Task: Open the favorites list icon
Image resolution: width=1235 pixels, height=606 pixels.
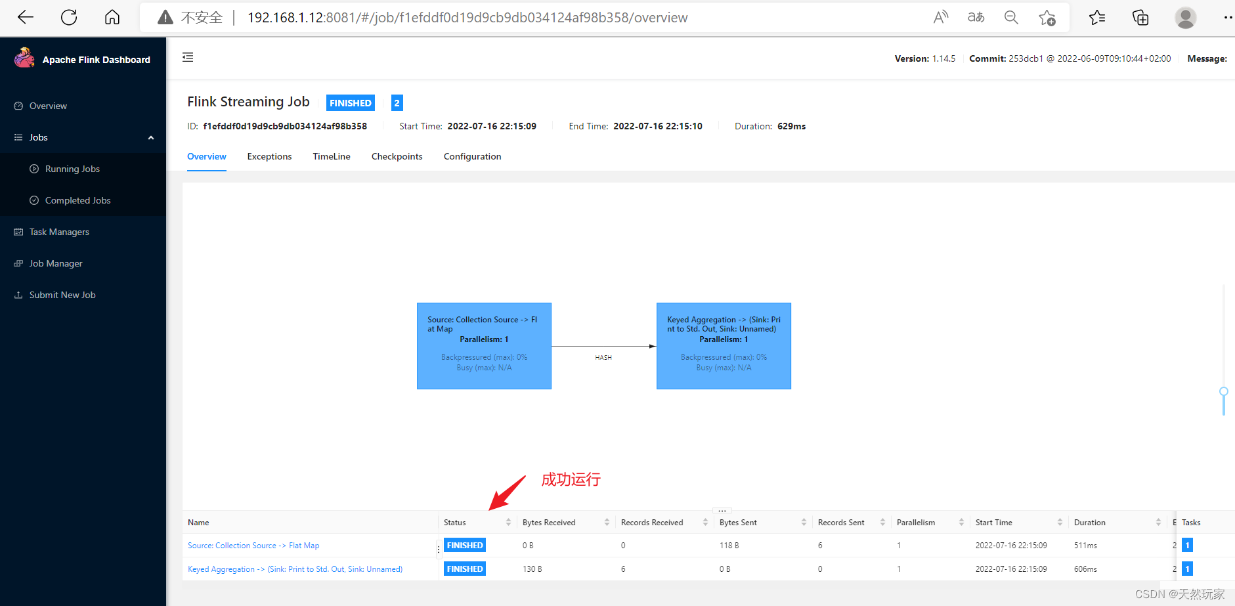Action: tap(1097, 18)
